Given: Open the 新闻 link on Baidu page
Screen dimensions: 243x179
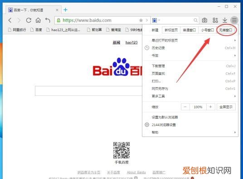Looking at the screenshot, I should point(116,42).
